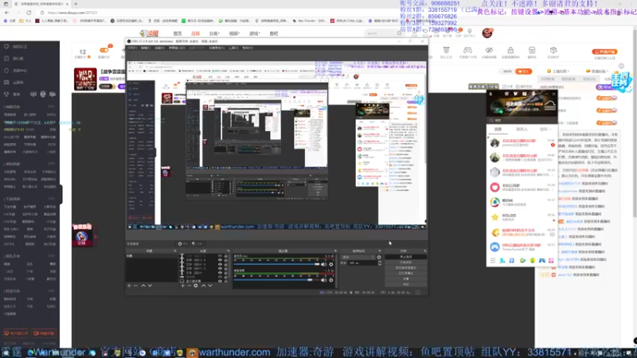This screenshot has width=637, height=358.
Task: Open scene transition properties gear
Action: point(379,257)
